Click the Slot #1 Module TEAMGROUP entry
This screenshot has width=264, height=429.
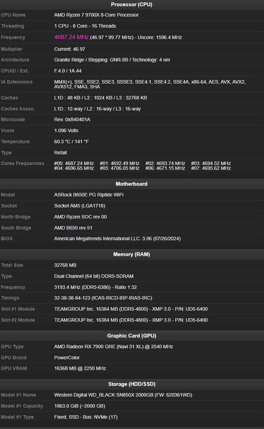click(x=131, y=309)
